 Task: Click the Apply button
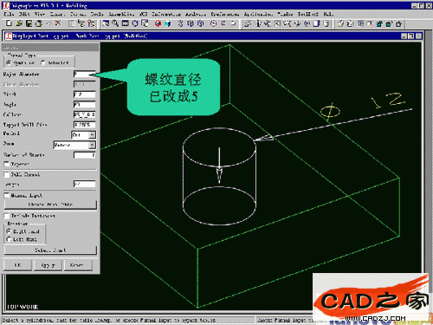coord(48,265)
